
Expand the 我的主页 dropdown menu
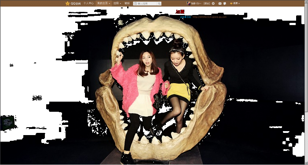(103, 4)
